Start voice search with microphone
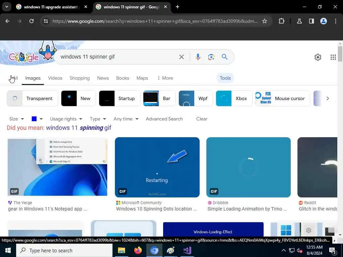343x257 pixels. pyautogui.click(x=198, y=57)
